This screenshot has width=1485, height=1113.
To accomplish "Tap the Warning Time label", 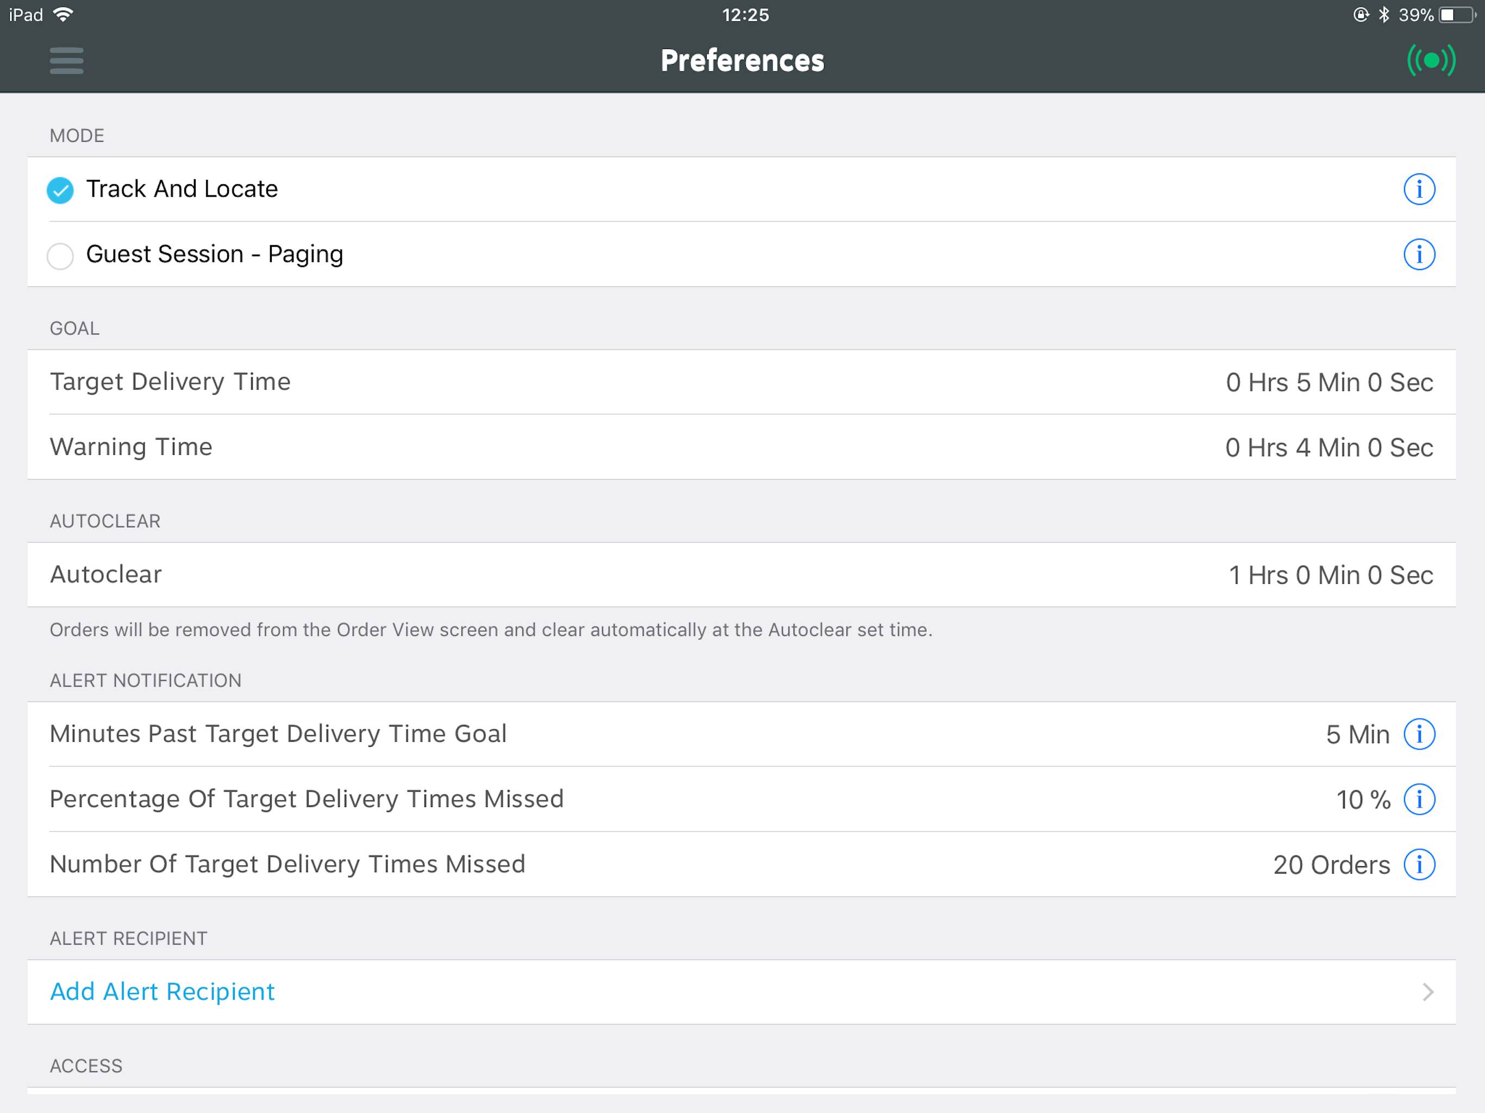I will click(x=131, y=447).
